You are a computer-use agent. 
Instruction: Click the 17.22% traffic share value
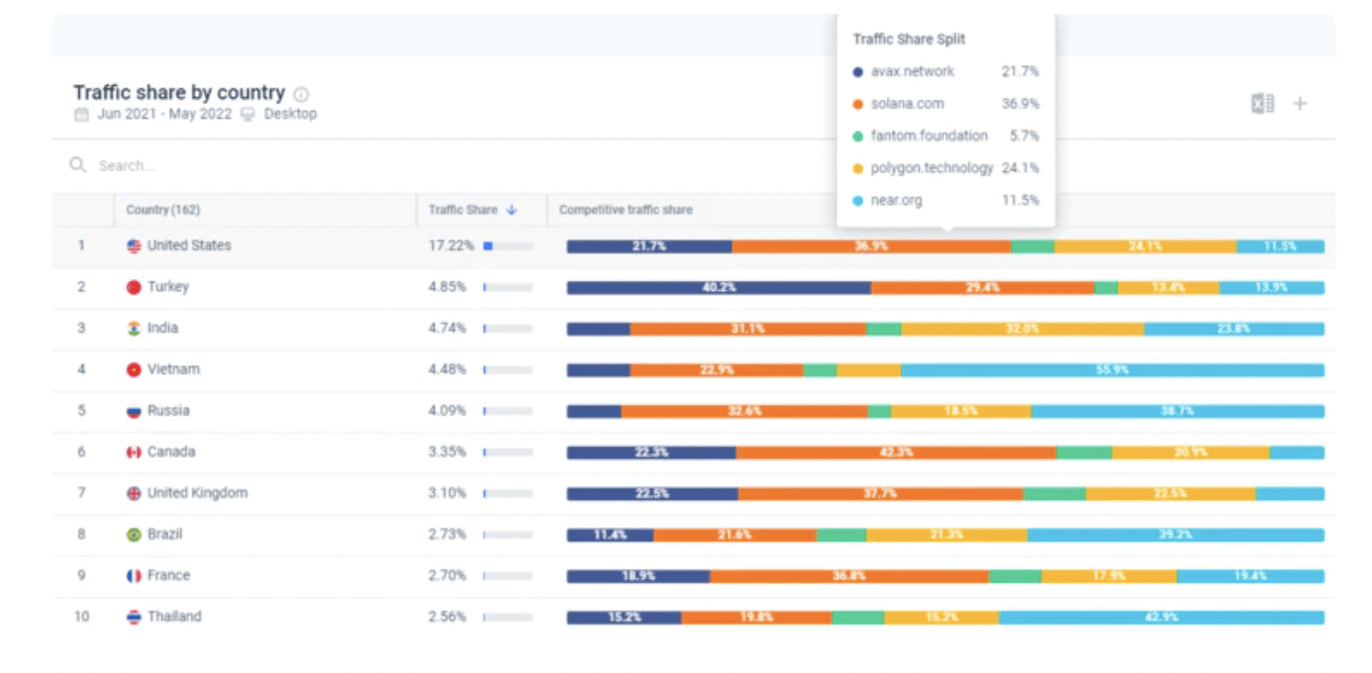click(x=451, y=245)
